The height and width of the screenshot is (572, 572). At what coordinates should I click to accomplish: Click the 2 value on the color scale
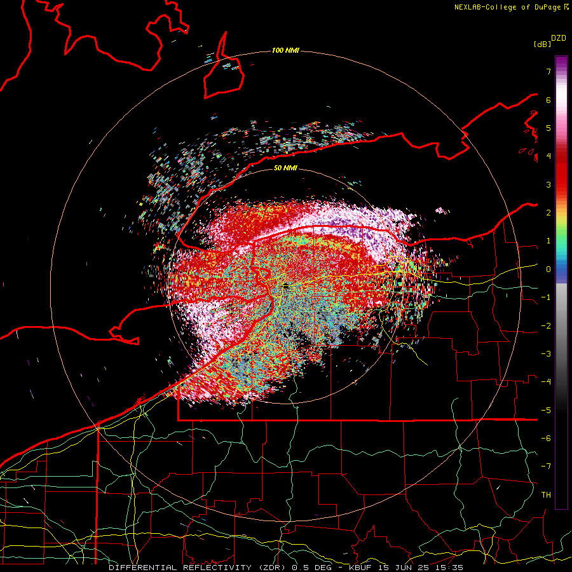coord(548,213)
